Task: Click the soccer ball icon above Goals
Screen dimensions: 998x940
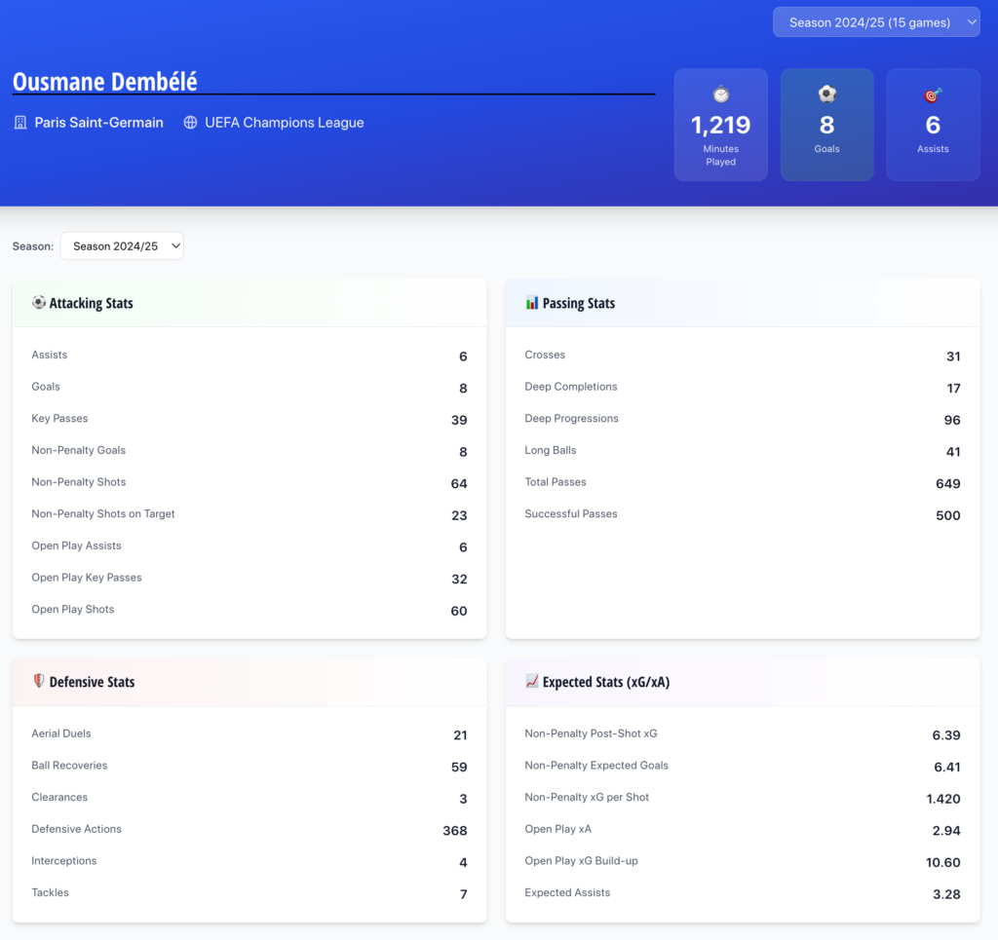Action: 826,94
